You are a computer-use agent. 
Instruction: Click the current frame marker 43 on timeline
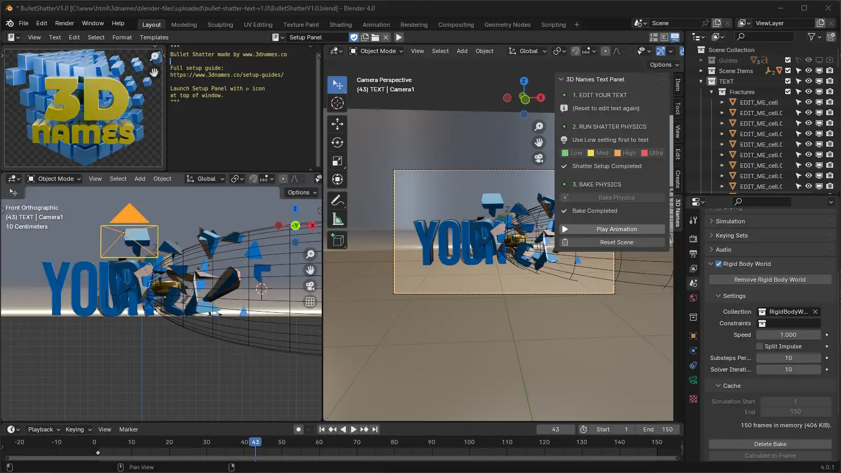pos(255,442)
